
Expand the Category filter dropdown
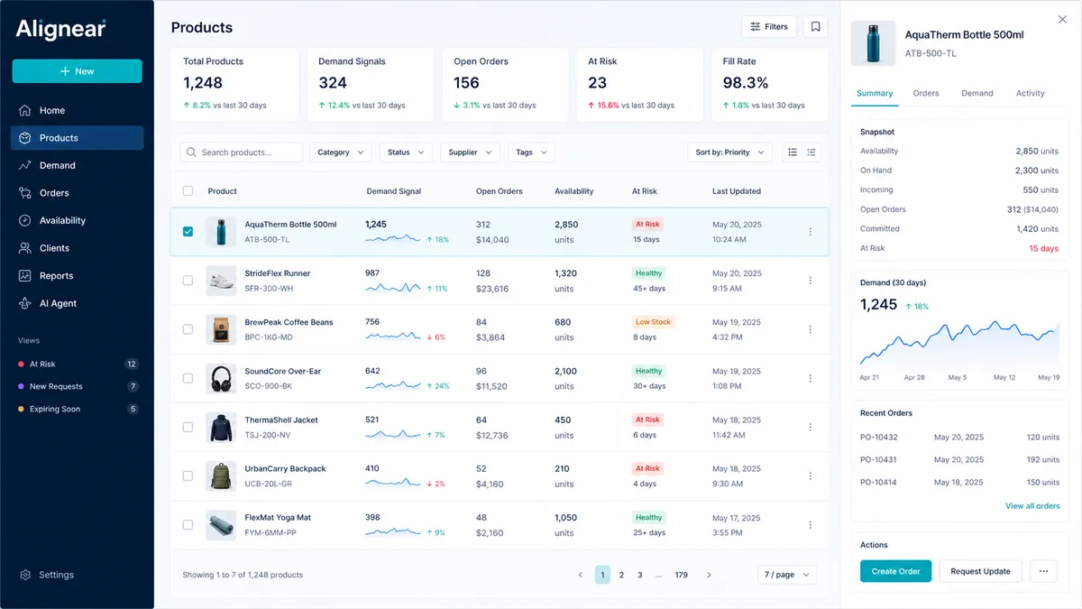pos(341,152)
